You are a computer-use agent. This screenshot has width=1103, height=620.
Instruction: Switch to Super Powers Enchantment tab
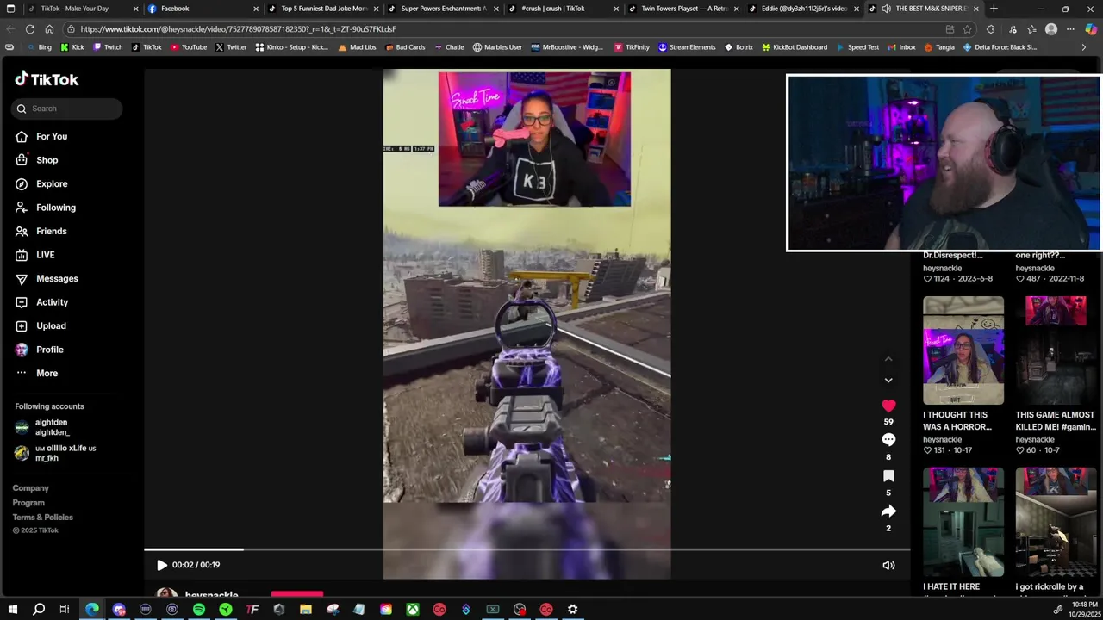point(443,9)
